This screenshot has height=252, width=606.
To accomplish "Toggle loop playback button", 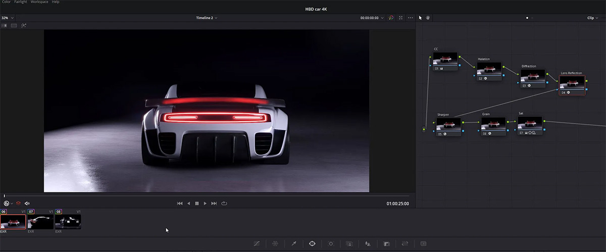I will coord(224,204).
